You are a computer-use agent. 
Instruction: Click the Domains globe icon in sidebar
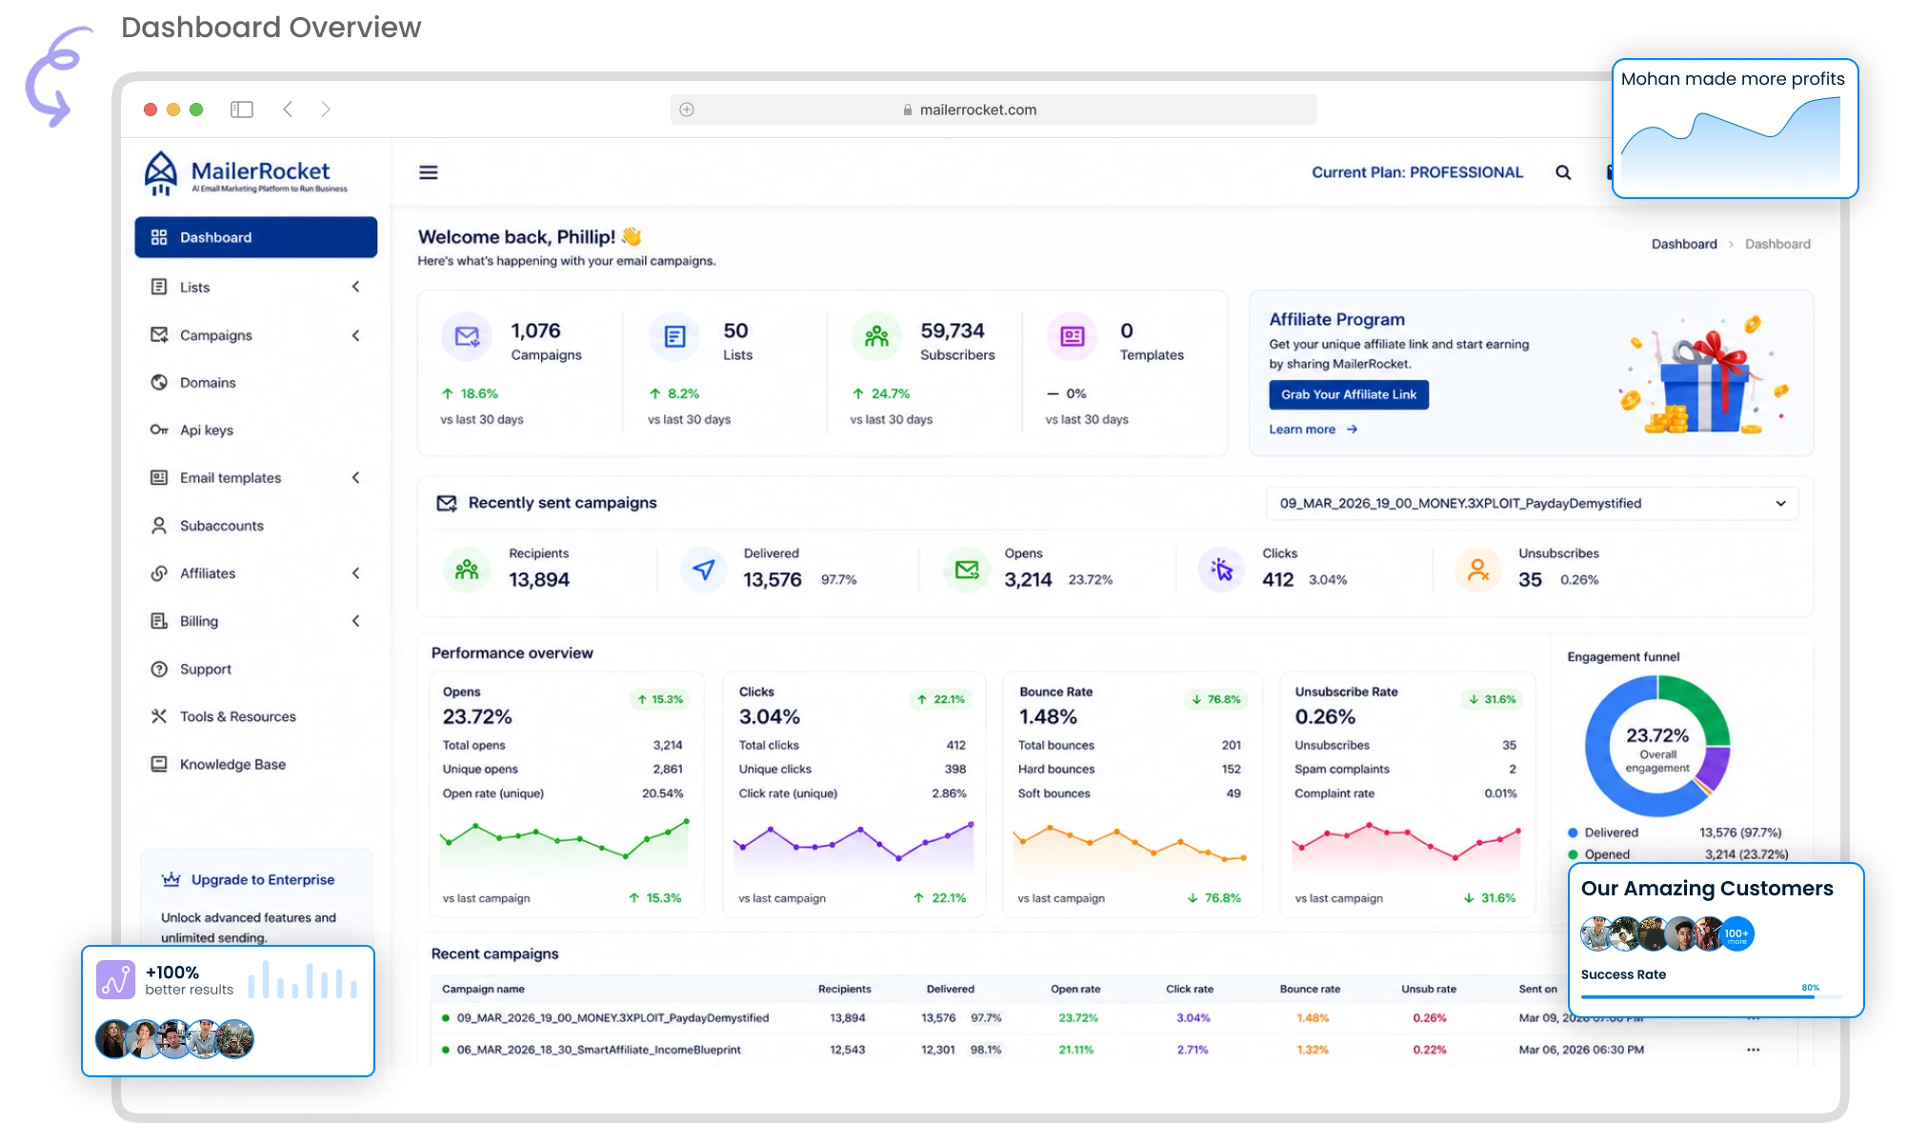pos(159,382)
